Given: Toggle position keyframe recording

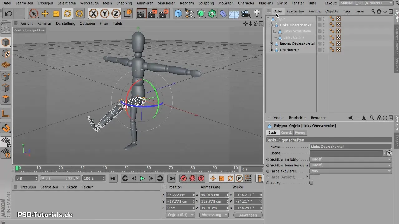Looking at the screenshot, I should (x=213, y=178).
